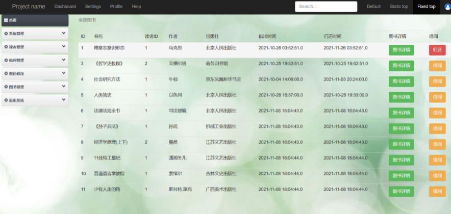Click the gear icon next to 密码修改

[x=6, y=74]
